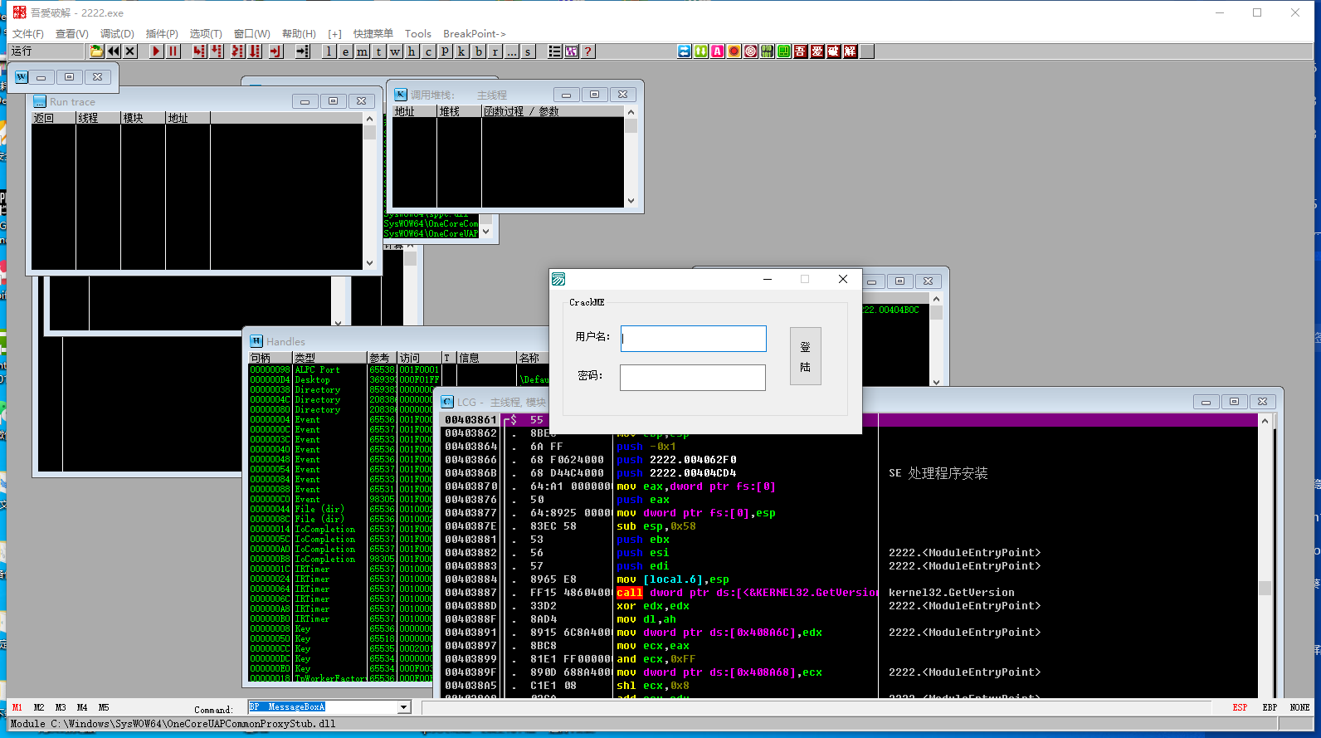Pause execution with the red pause icon
This screenshot has width=1321, height=738.
pos(173,51)
